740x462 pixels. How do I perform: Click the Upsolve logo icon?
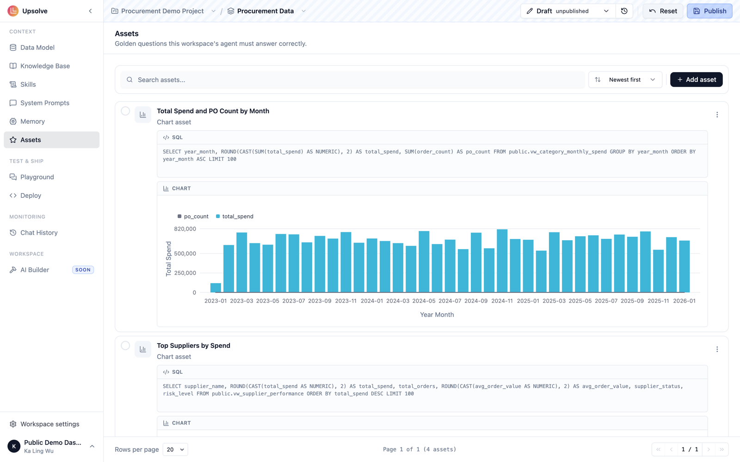[x=13, y=11]
